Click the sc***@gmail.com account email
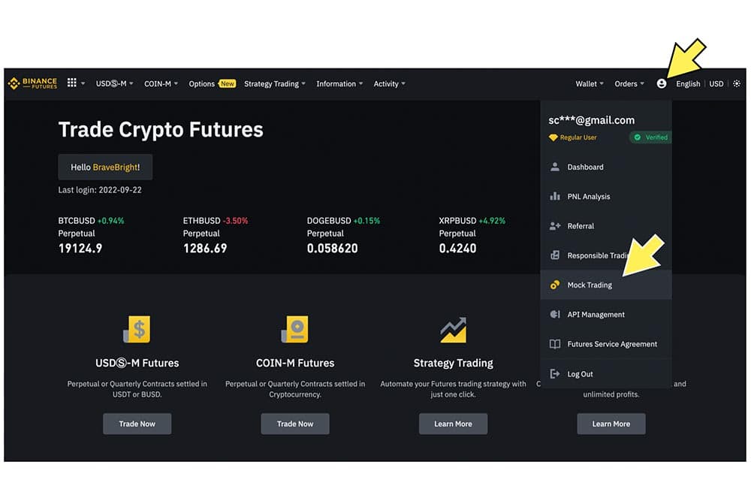Image resolution: width=751 pixels, height=501 pixels. (592, 120)
